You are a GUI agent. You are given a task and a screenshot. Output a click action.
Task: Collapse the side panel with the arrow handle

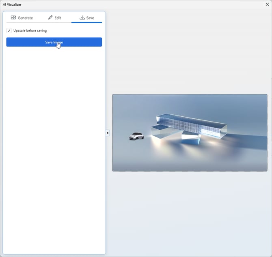click(x=108, y=133)
